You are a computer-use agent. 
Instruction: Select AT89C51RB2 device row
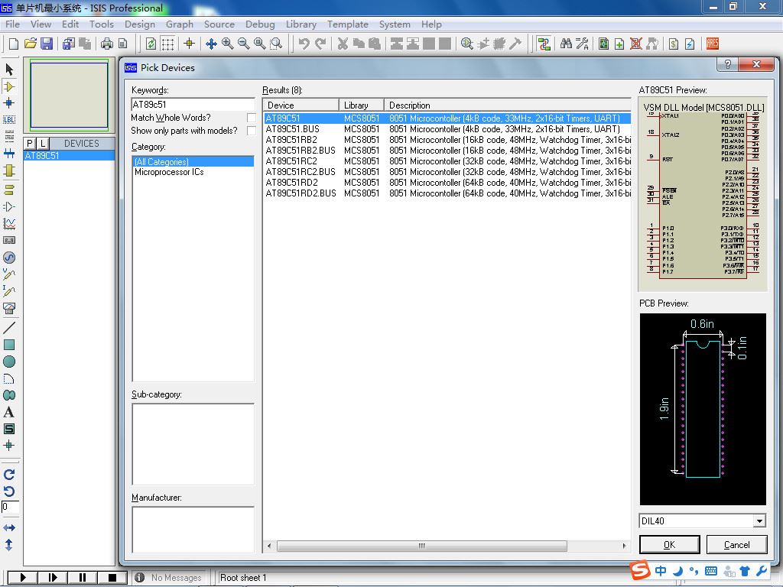coord(447,140)
